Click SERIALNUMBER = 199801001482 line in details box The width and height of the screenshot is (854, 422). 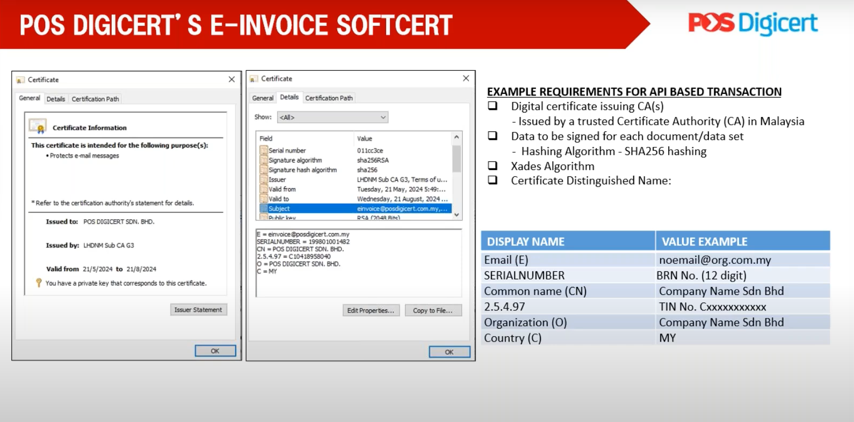tap(303, 242)
